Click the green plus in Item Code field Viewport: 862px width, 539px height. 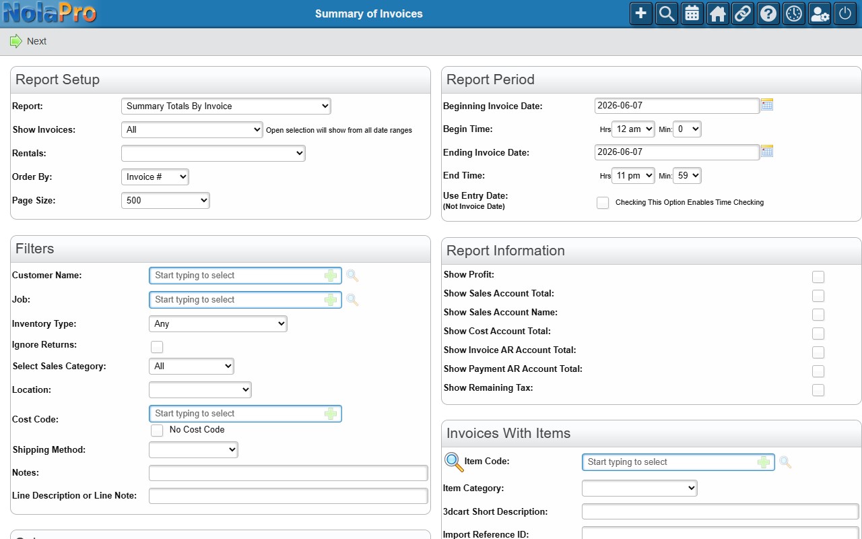[x=764, y=462]
